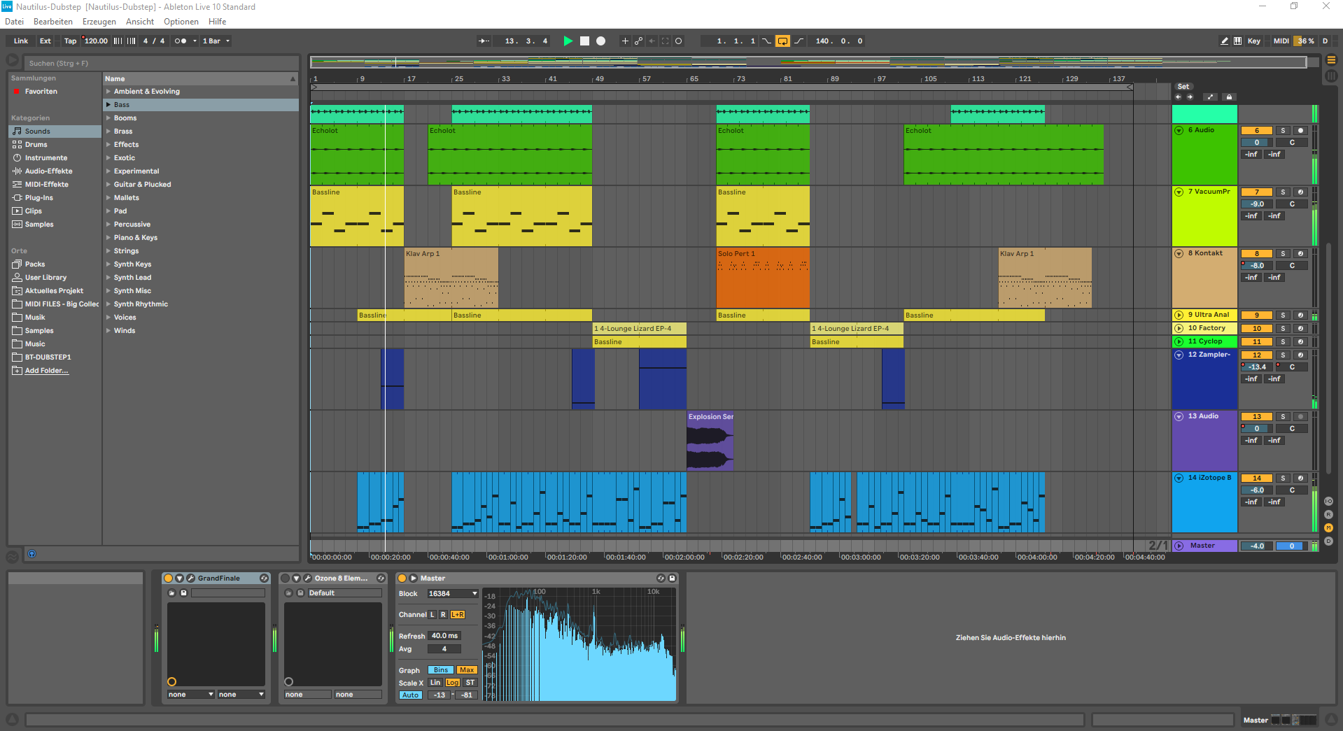This screenshot has width=1343, height=731.
Task: Solo the 6 Audio track
Action: [1283, 131]
